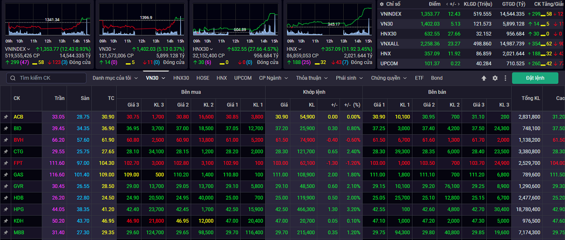The height and width of the screenshot is (240, 565).
Task: Pin the ACB stock row
Action: click(x=6, y=117)
